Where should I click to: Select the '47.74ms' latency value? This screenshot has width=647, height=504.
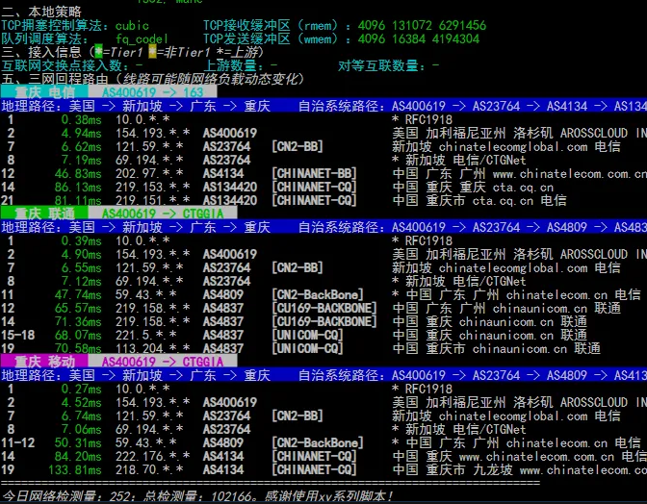[78, 294]
